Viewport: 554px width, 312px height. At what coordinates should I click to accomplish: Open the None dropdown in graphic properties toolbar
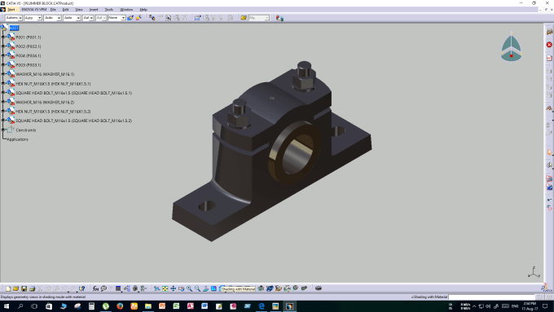(117, 18)
